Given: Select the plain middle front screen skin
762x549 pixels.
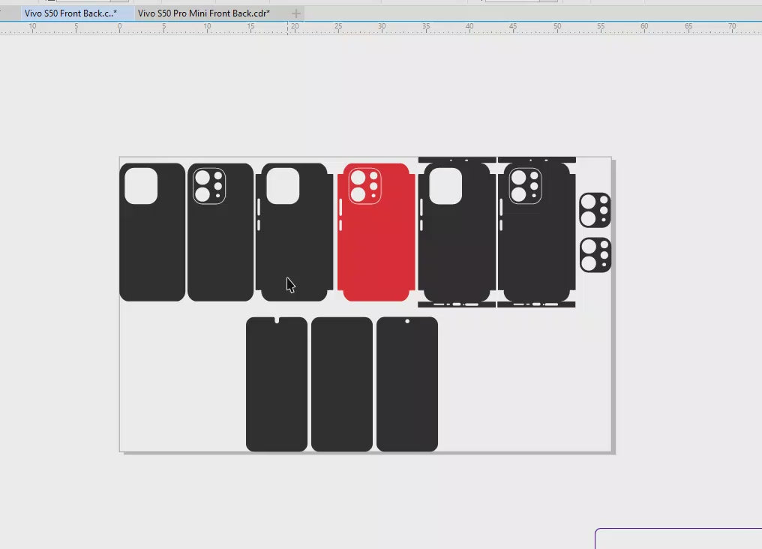Looking at the screenshot, I should pyautogui.click(x=342, y=384).
